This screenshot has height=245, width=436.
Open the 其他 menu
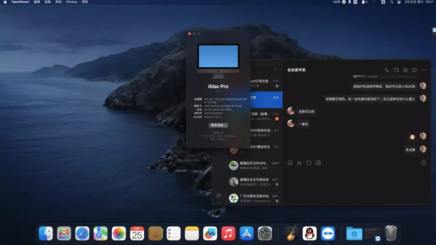(58, 2)
